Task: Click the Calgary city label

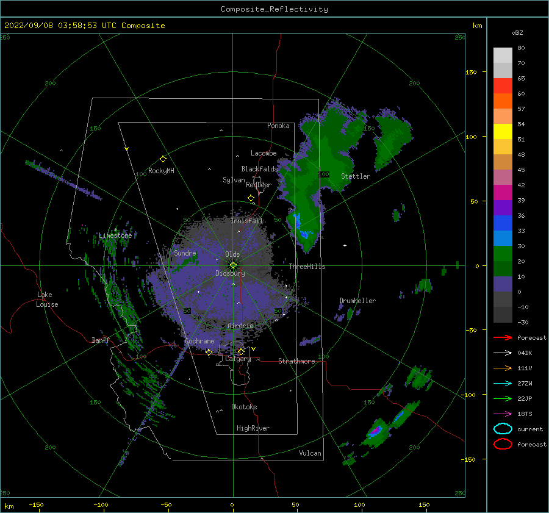Action: (x=238, y=359)
